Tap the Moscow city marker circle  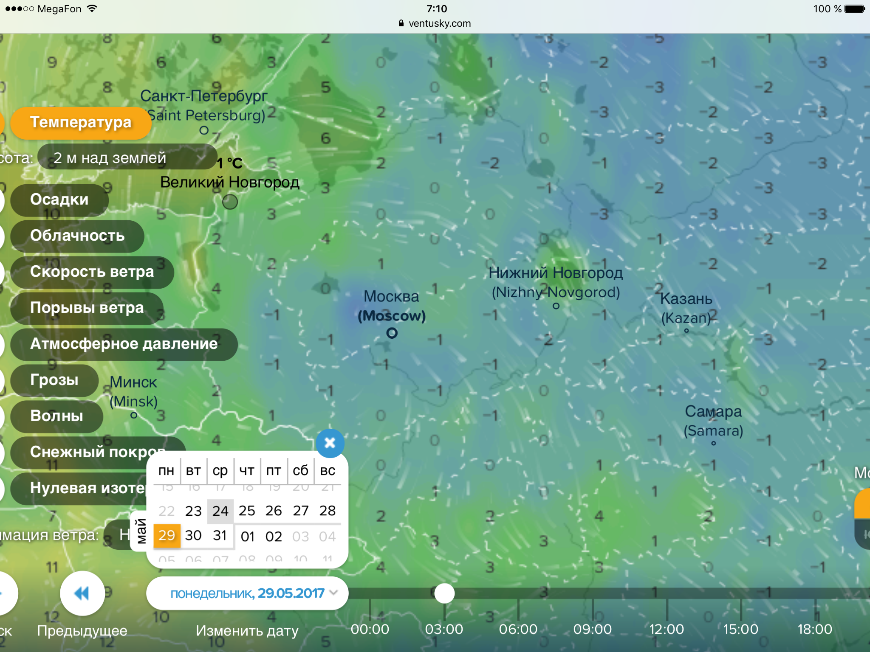click(392, 333)
